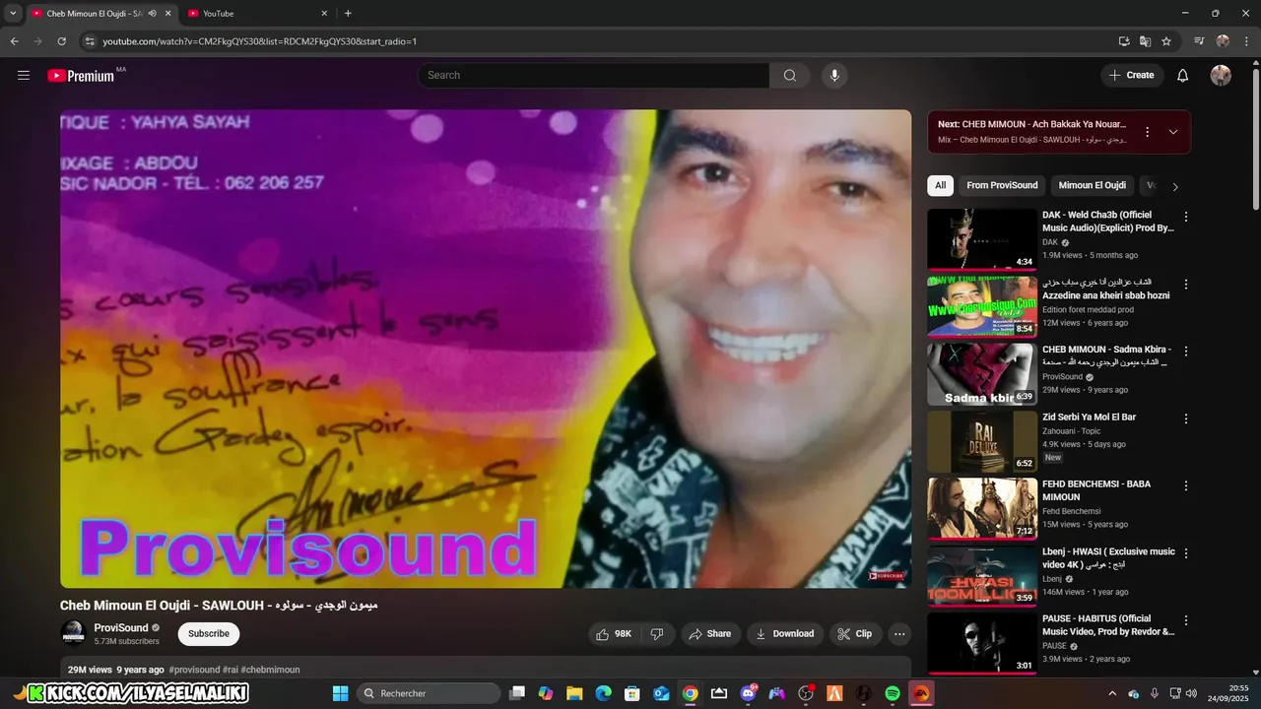Viewport: 1261px width, 709px height.
Task: Click the search magnifier button
Action: [789, 75]
